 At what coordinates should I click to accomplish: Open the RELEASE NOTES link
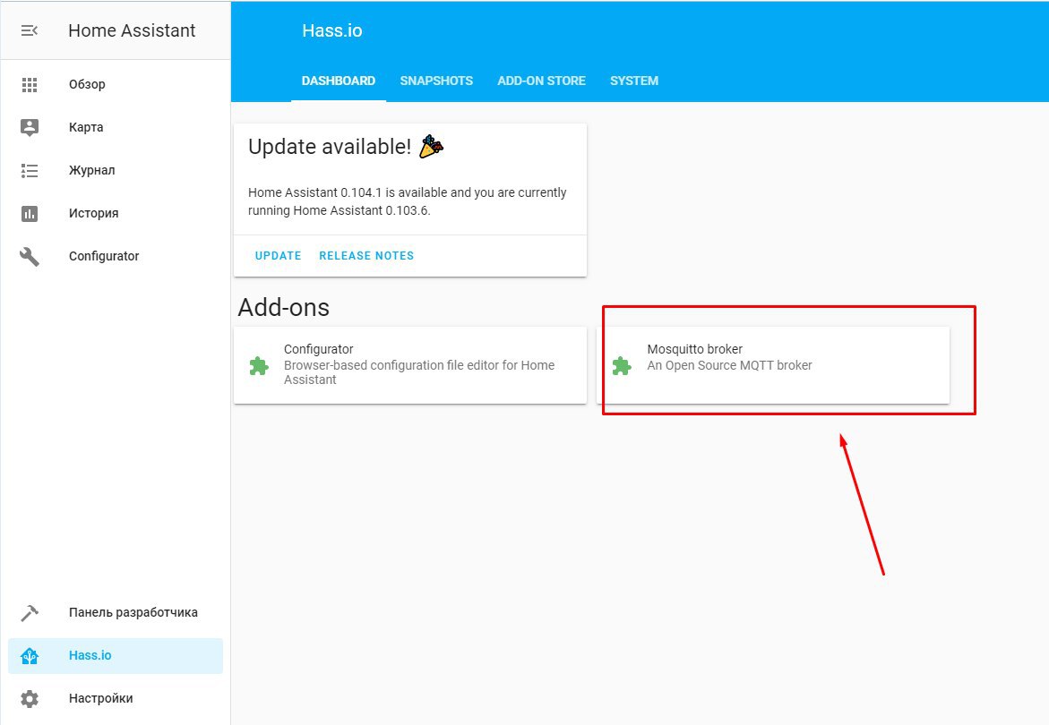[366, 256]
